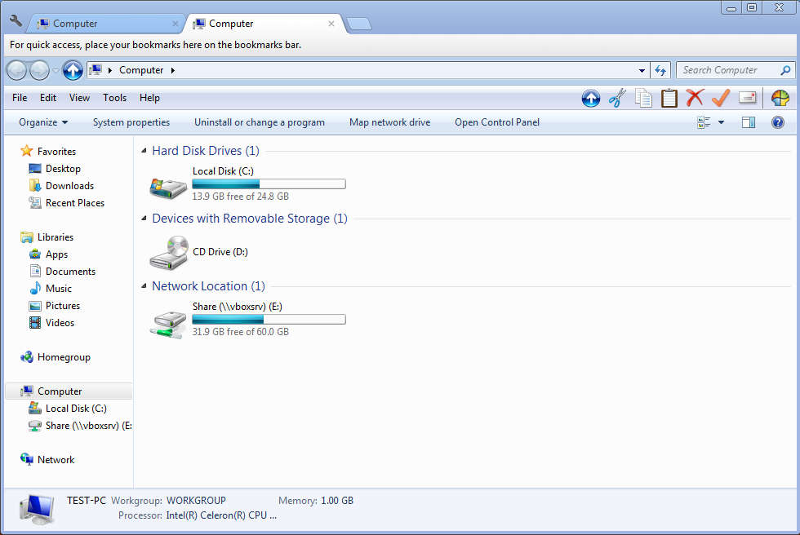Screen dimensions: 800x535
Task: Open the address bar history dropdown
Action: pos(642,70)
